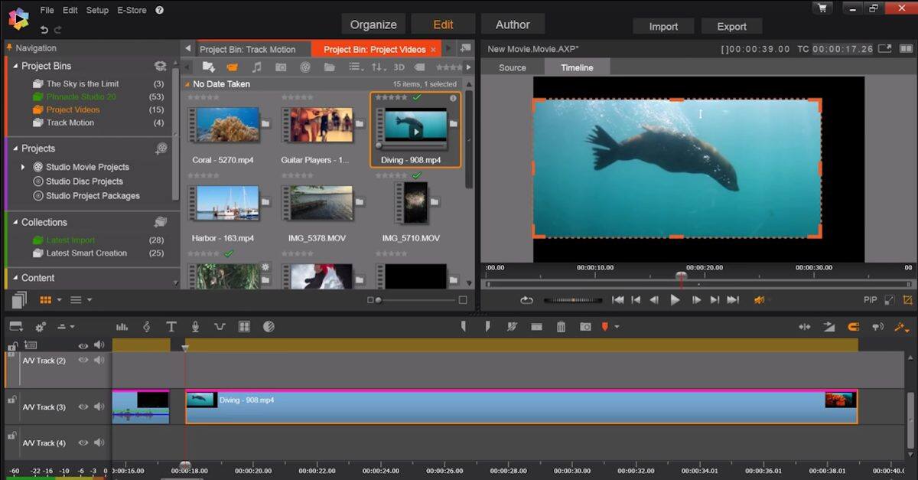The height and width of the screenshot is (480, 918).
Task: Toggle loop playback in the preview player
Action: [x=526, y=300]
